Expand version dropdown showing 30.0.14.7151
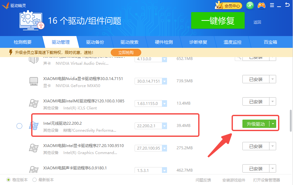Image resolution: width=293 pixels, height=185 pixels. 164,81
